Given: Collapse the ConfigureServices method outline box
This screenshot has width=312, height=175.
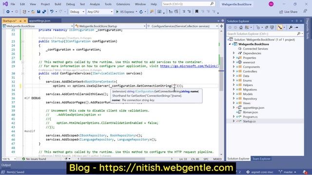Looking at the screenshot, I should coord(23,73).
